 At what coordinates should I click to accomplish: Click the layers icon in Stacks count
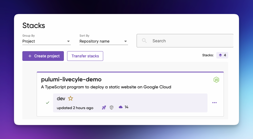tap(220, 55)
